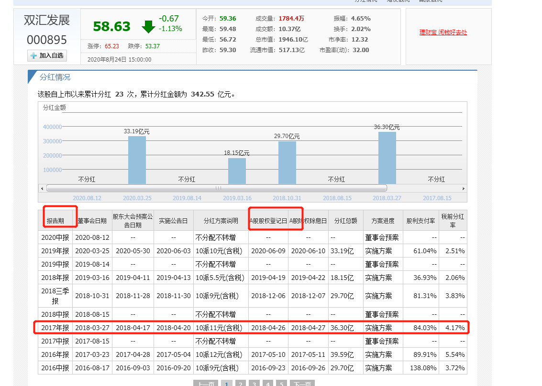Select the 2019中报 report period cell
542x386 pixels.
click(55, 264)
